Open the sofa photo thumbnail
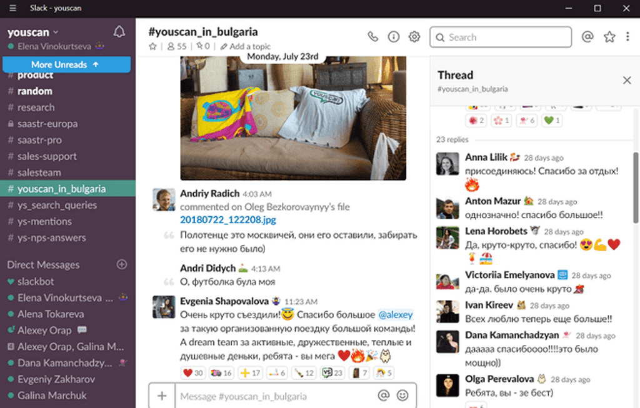640x408 pixels. [x=293, y=118]
